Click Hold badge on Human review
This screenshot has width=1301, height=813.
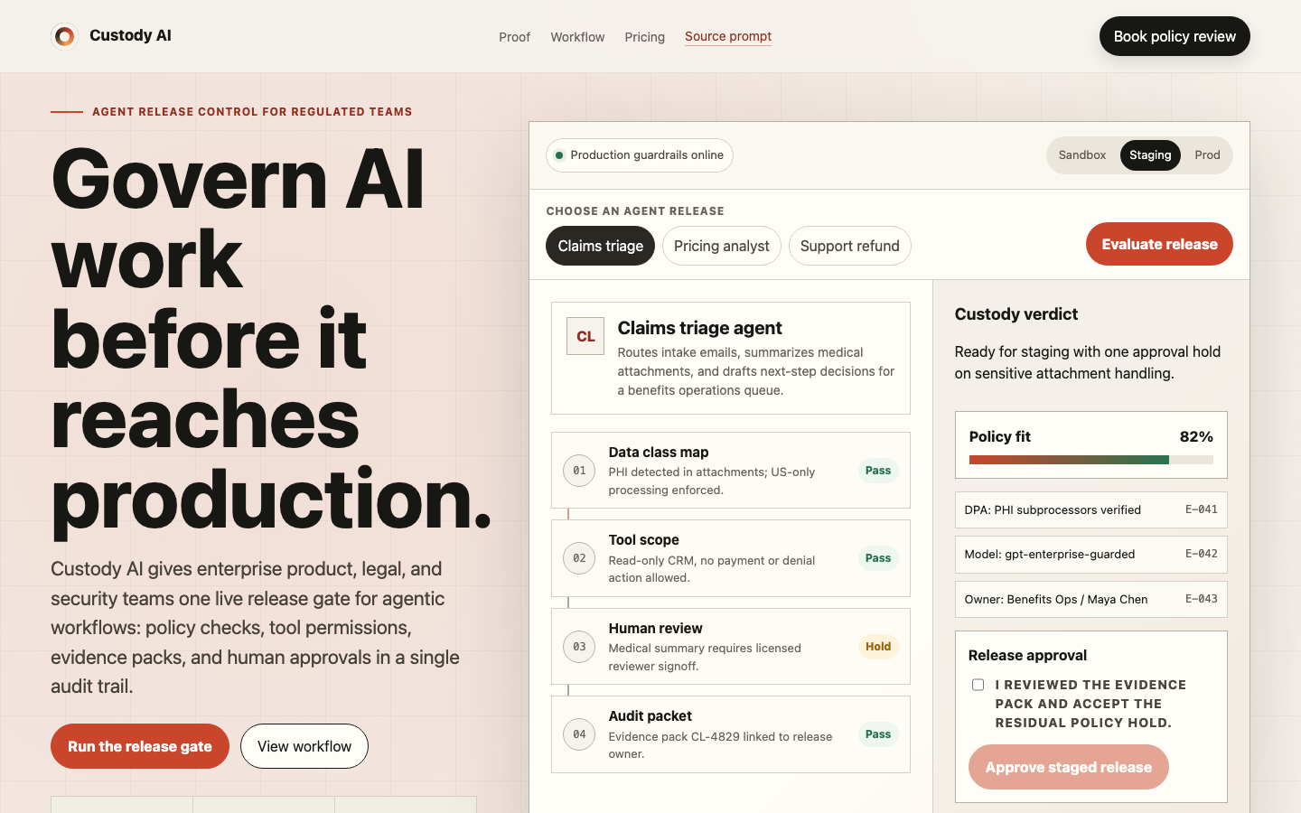pyautogui.click(x=878, y=647)
